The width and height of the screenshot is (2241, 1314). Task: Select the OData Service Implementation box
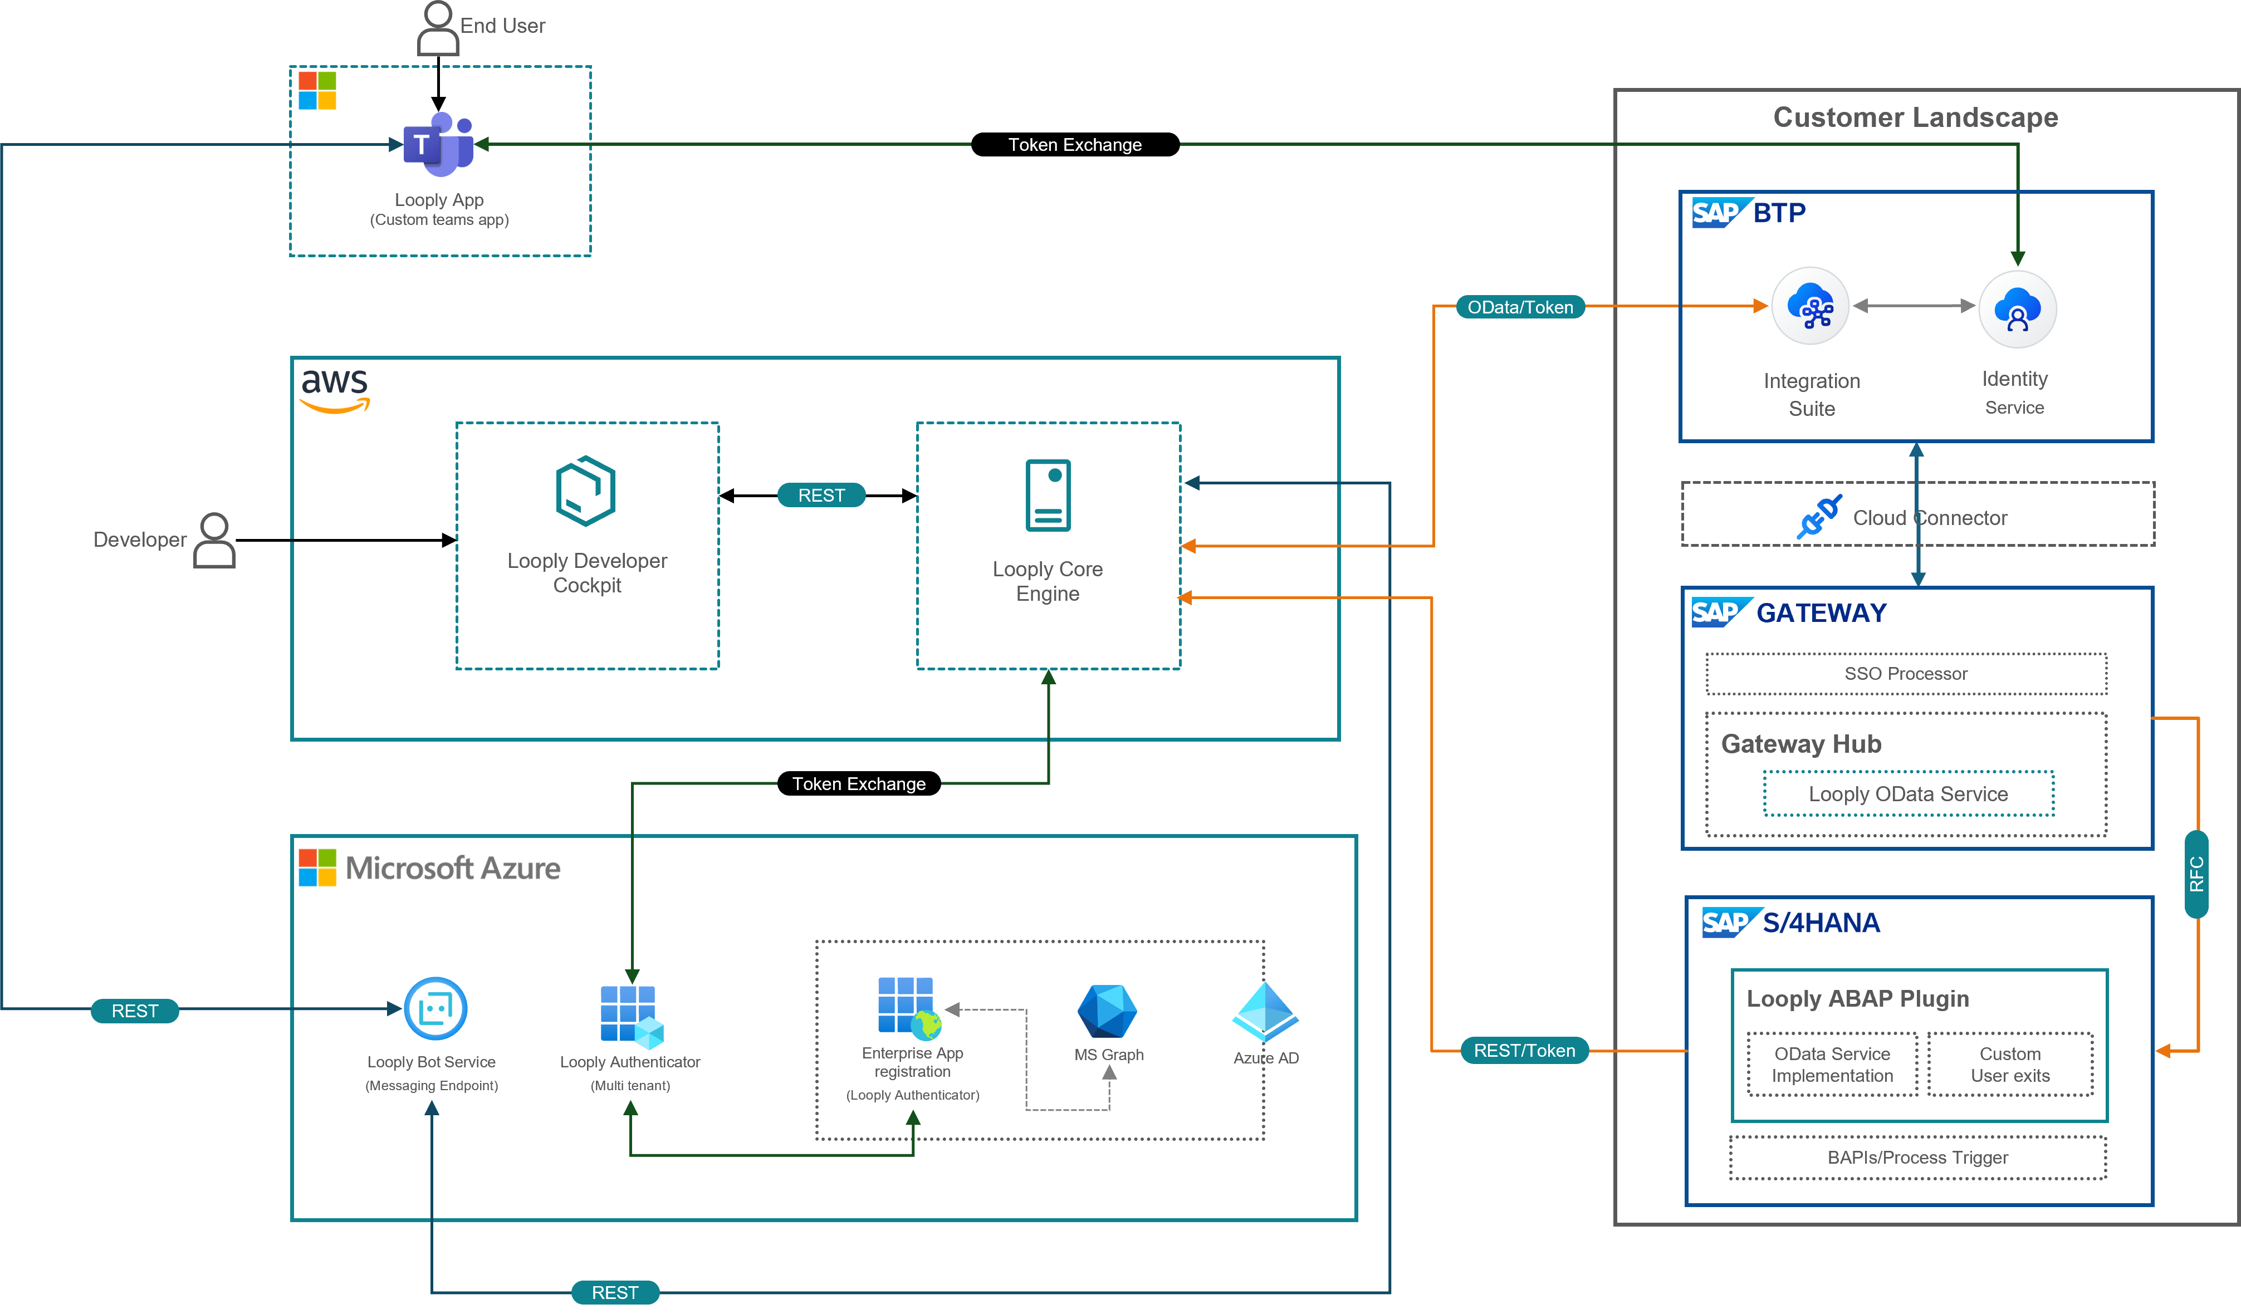(x=1832, y=1064)
